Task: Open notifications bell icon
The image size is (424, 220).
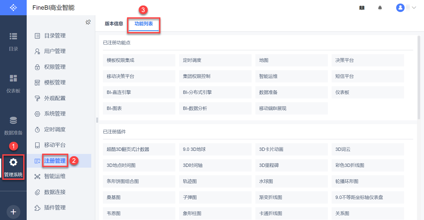Action: point(380,8)
